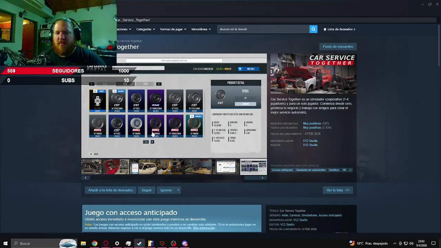Expand Categorías store menu
441x248 pixels.
tap(145, 29)
